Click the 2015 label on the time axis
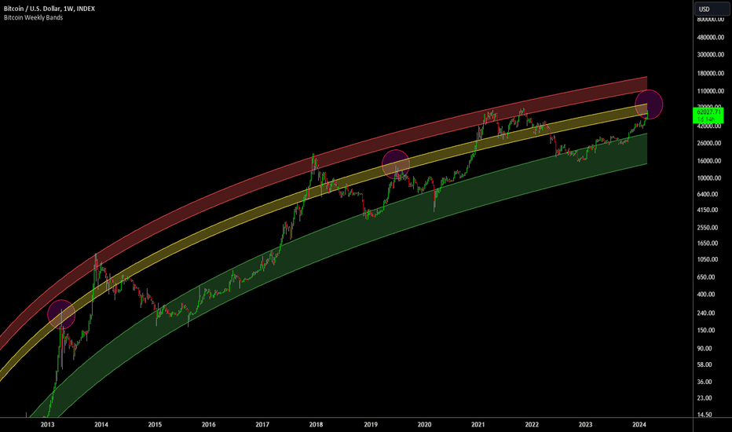Image resolution: width=732 pixels, height=432 pixels. (x=155, y=424)
